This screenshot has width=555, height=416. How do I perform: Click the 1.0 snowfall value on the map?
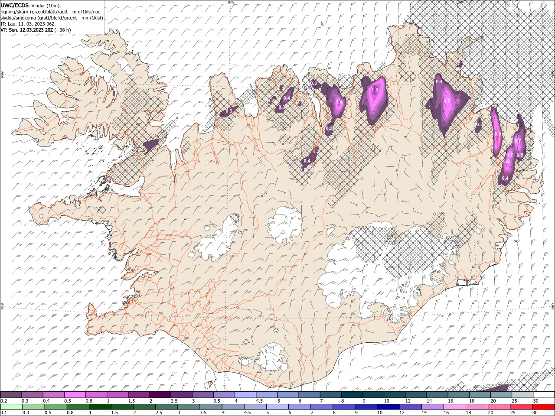[340, 102]
